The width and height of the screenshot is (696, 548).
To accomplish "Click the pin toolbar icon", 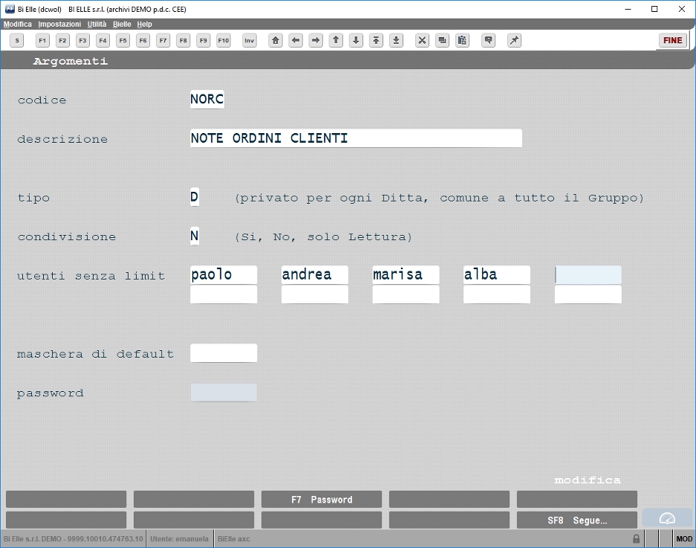I will [514, 40].
